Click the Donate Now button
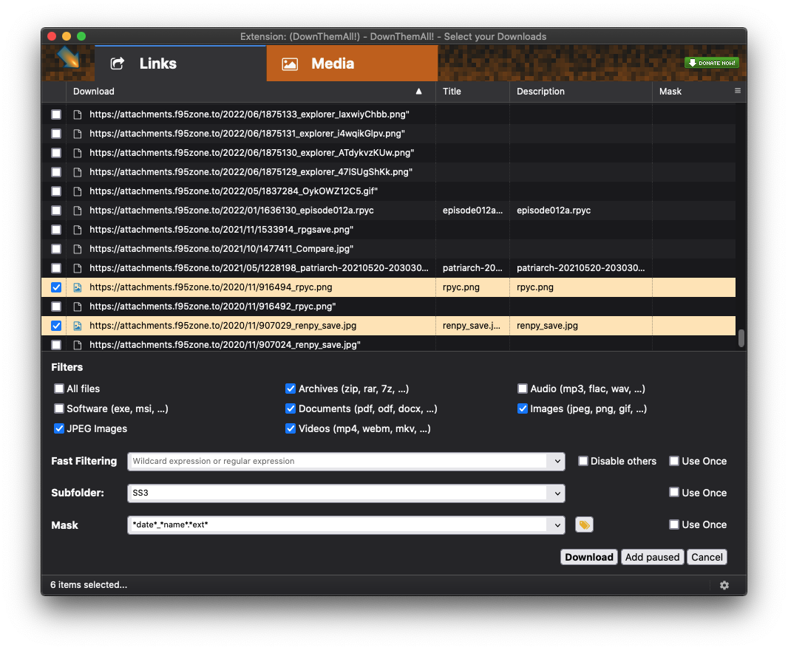The width and height of the screenshot is (788, 650). click(711, 63)
